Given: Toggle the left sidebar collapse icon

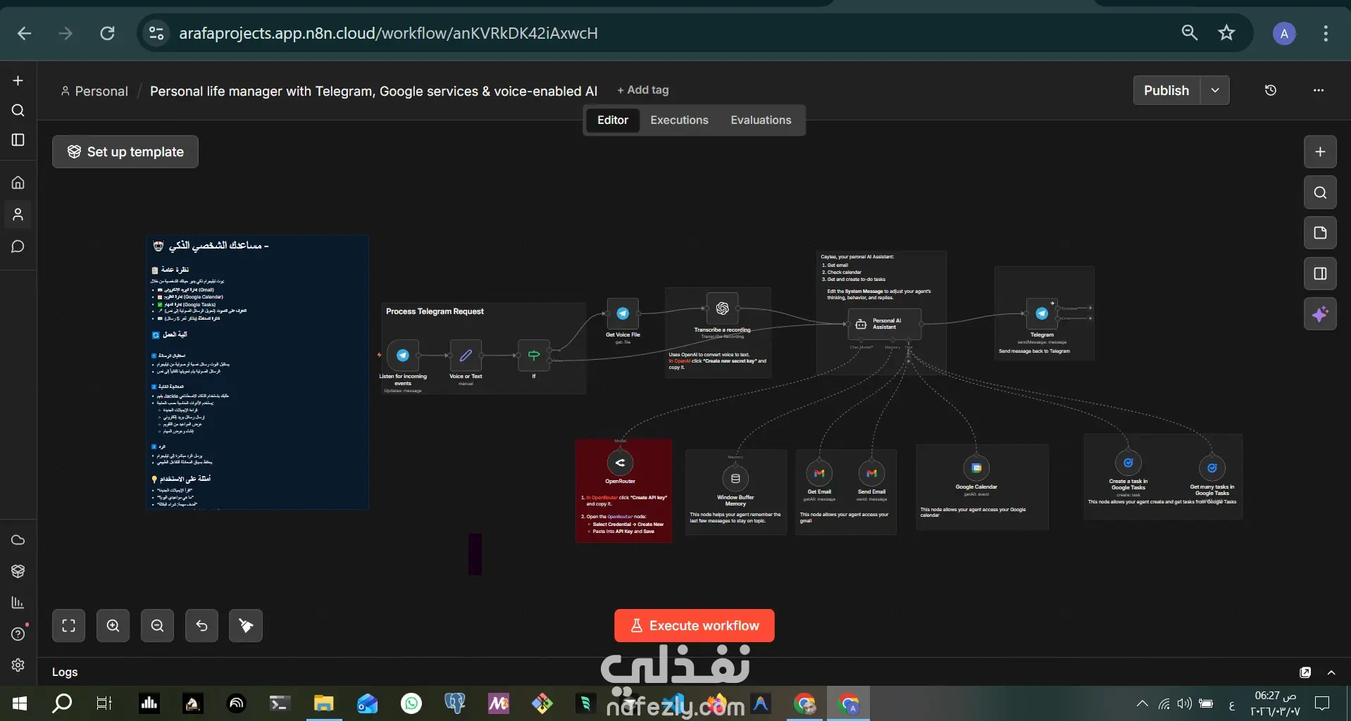Looking at the screenshot, I should pyautogui.click(x=18, y=139).
